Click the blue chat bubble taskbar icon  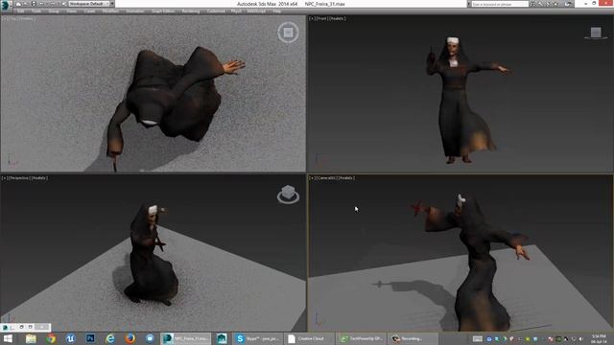point(150,338)
